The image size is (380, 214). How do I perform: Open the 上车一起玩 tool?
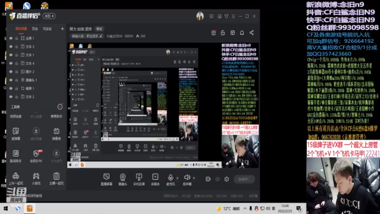16,179
